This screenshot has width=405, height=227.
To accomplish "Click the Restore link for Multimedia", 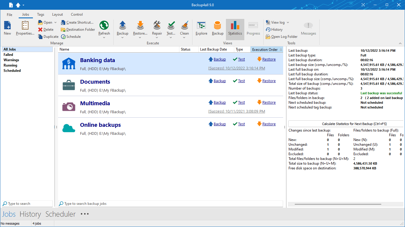I will click(269, 103).
